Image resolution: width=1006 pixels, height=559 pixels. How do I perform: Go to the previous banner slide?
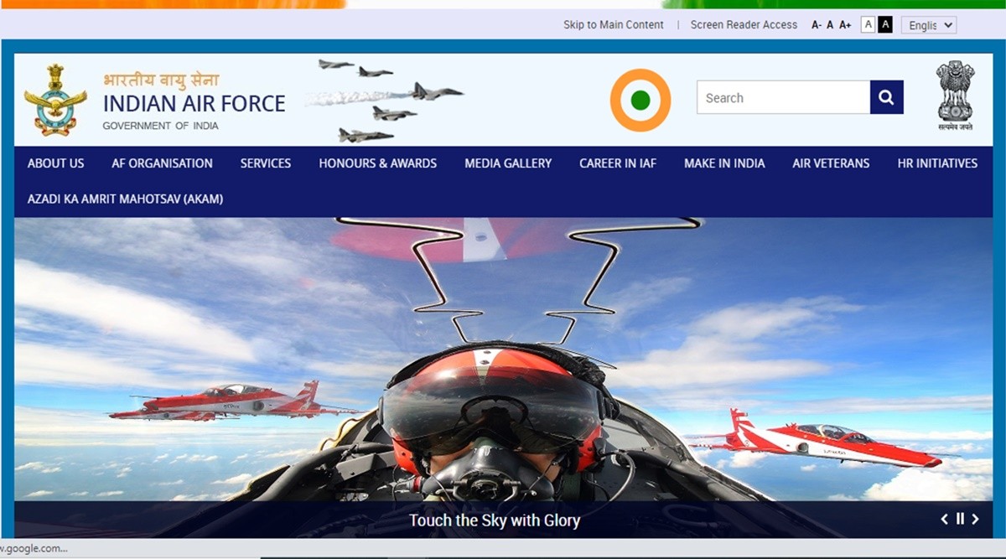[x=945, y=519]
